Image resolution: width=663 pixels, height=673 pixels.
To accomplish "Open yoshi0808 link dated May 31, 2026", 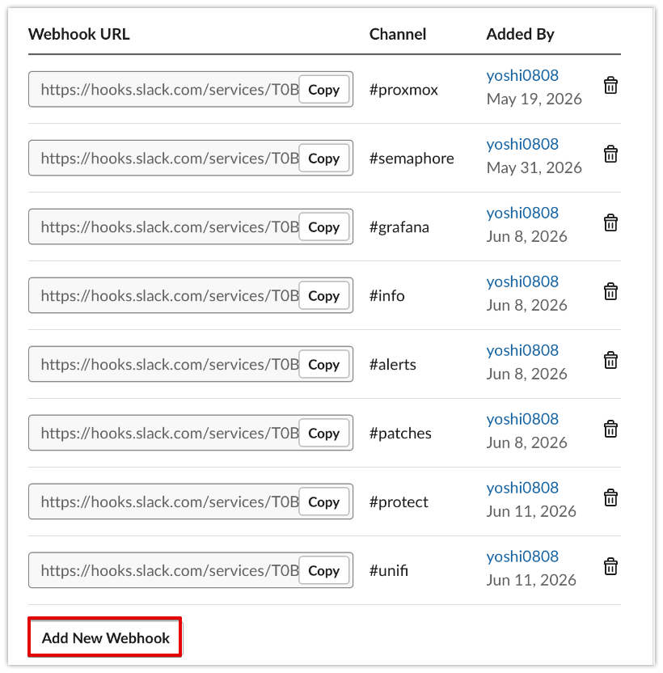I will click(x=522, y=144).
